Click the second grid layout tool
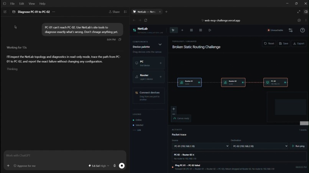This screenshot has height=173, width=309. 201,30
